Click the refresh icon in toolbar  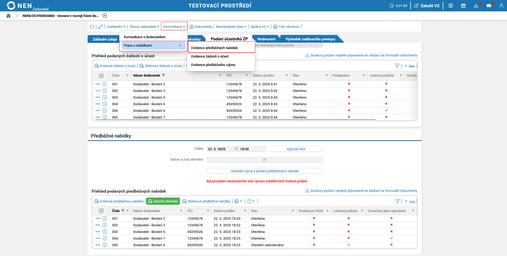point(92,27)
